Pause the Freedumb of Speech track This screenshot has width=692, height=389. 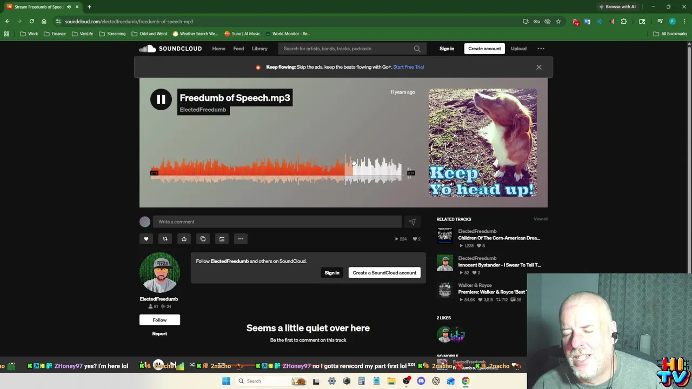click(x=161, y=99)
